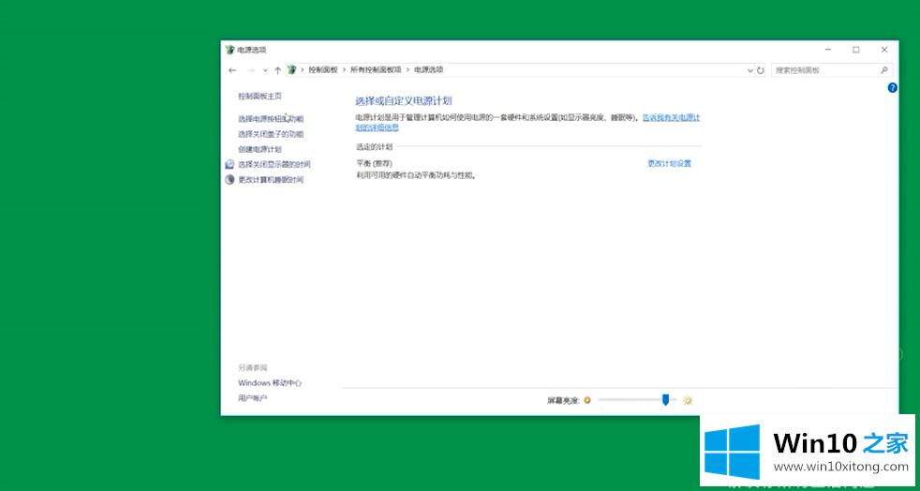Open 告诉我有关电源计划的详细信息 link

671,118
